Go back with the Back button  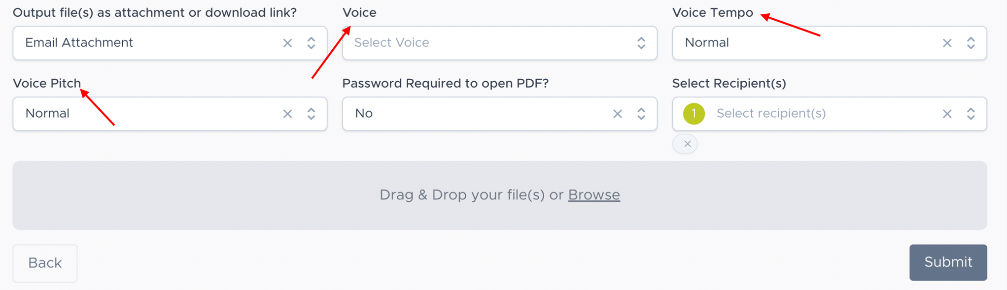coord(45,263)
